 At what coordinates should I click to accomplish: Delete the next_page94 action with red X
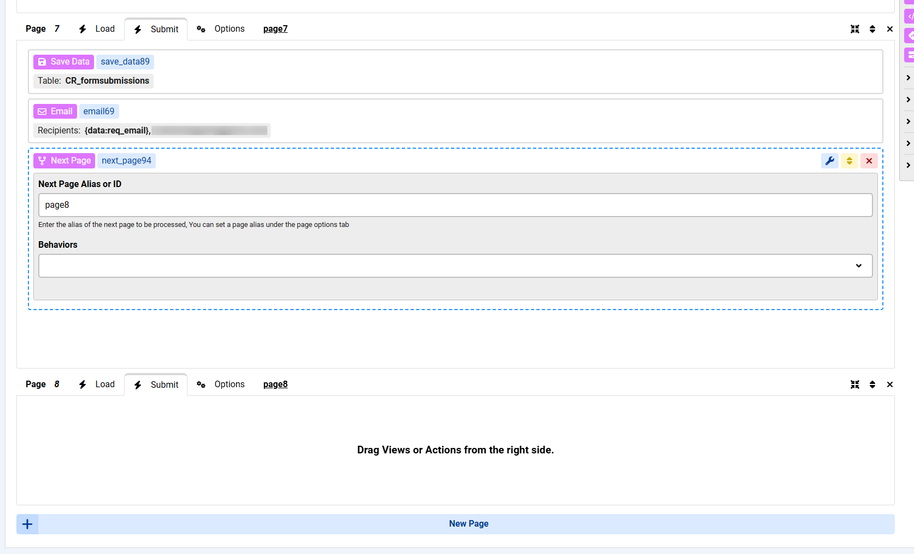coord(869,160)
